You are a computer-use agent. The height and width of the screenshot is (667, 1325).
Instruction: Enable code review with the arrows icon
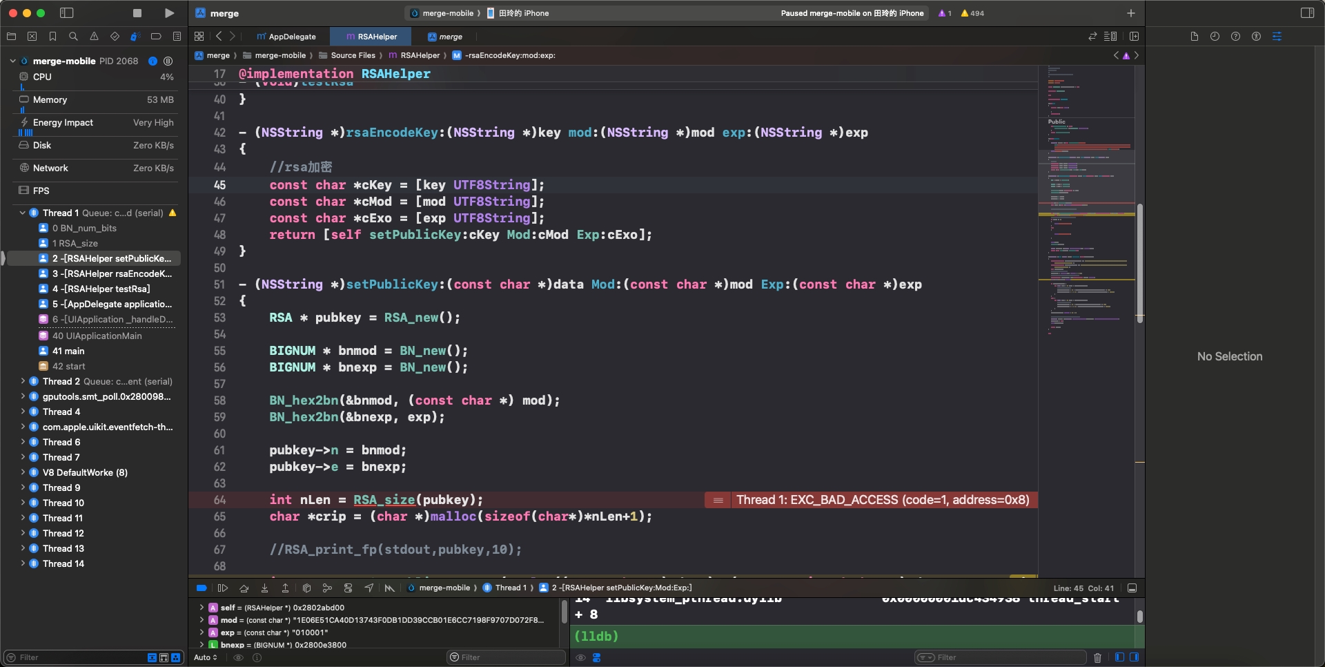(x=1092, y=37)
